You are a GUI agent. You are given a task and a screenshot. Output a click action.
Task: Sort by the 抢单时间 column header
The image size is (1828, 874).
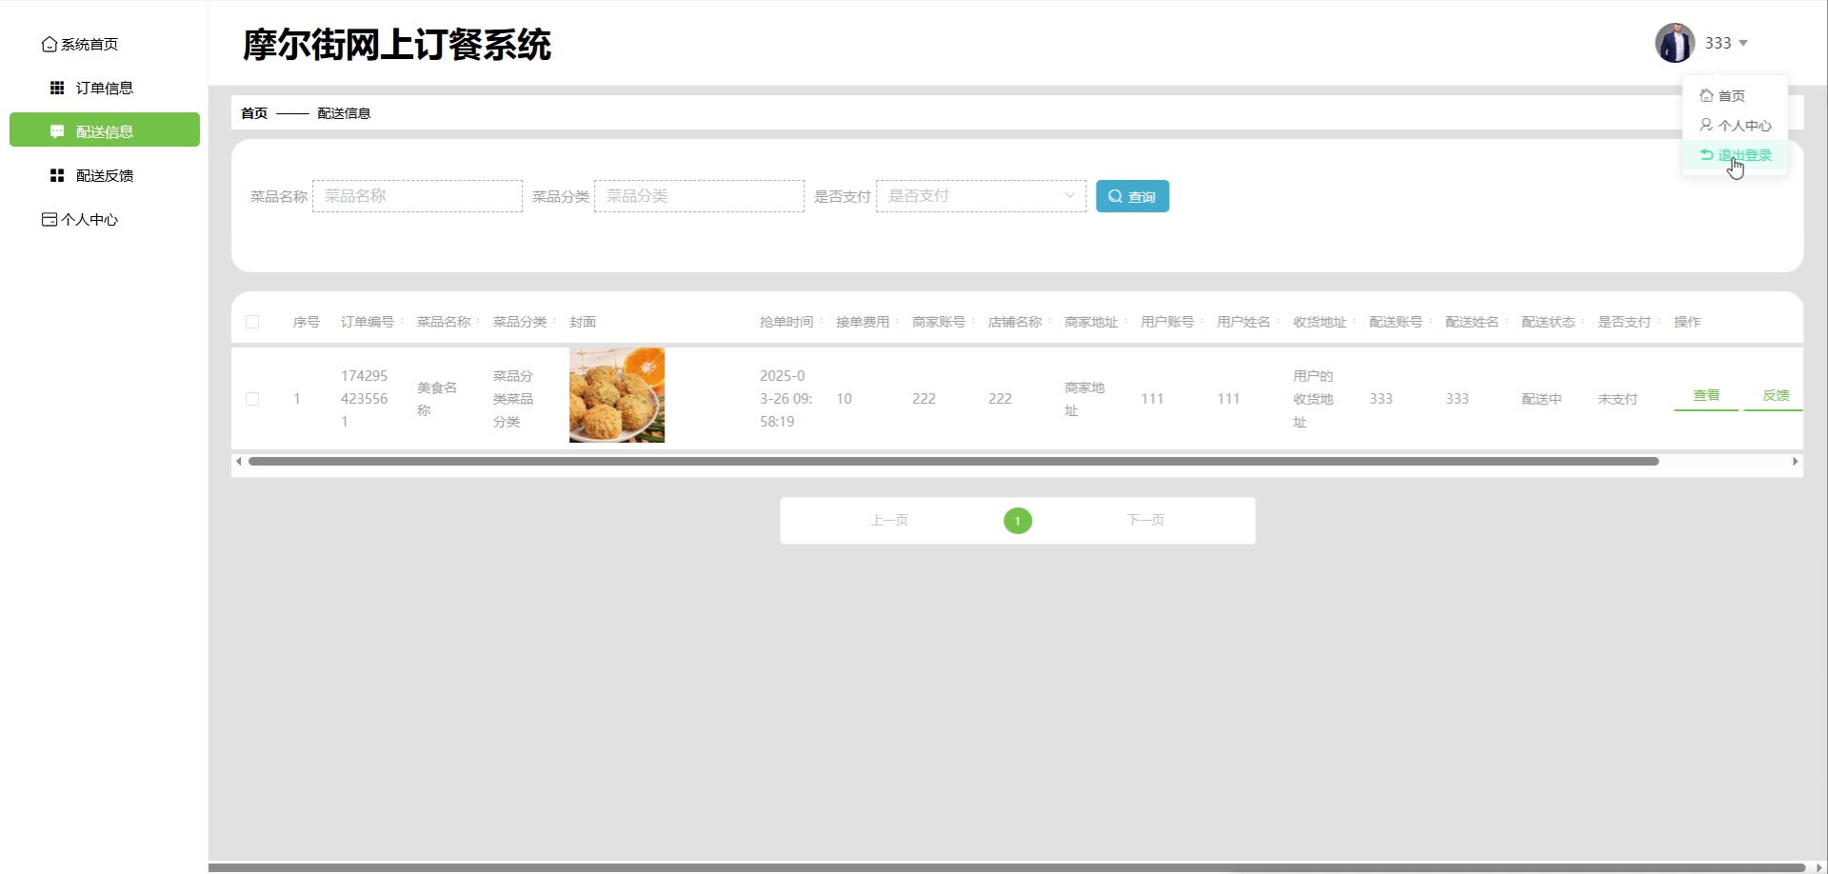(786, 322)
